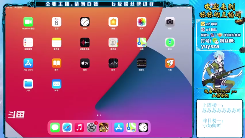Open the App Store on home screen
The image size is (245, 138).
(x=28, y=63)
